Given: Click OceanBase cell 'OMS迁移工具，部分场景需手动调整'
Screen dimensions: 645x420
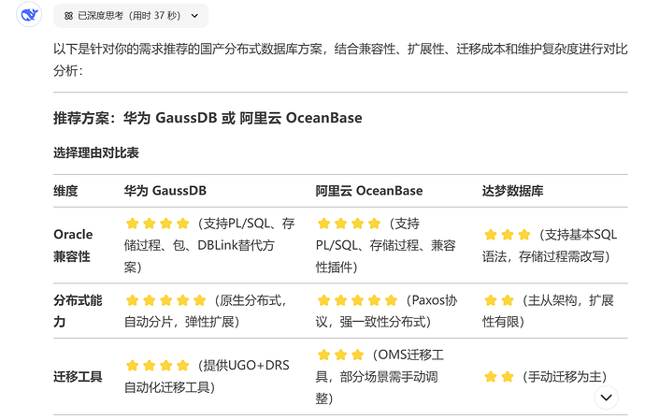Looking at the screenshot, I should point(380,376).
